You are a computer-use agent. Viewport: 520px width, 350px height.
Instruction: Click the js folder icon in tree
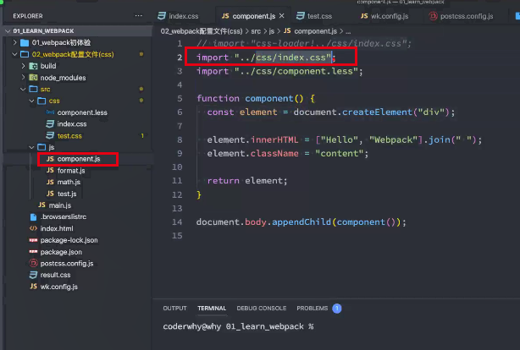(x=41, y=147)
